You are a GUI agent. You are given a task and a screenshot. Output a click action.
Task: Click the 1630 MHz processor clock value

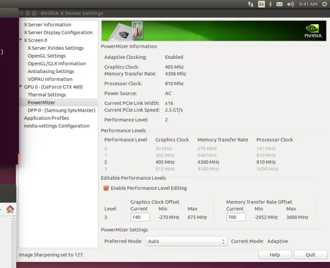(268, 169)
